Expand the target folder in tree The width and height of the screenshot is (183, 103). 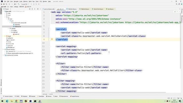pos(5,36)
